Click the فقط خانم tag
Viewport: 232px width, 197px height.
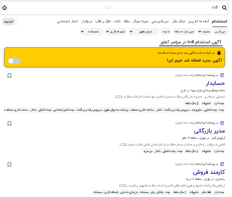[x=206, y=192]
